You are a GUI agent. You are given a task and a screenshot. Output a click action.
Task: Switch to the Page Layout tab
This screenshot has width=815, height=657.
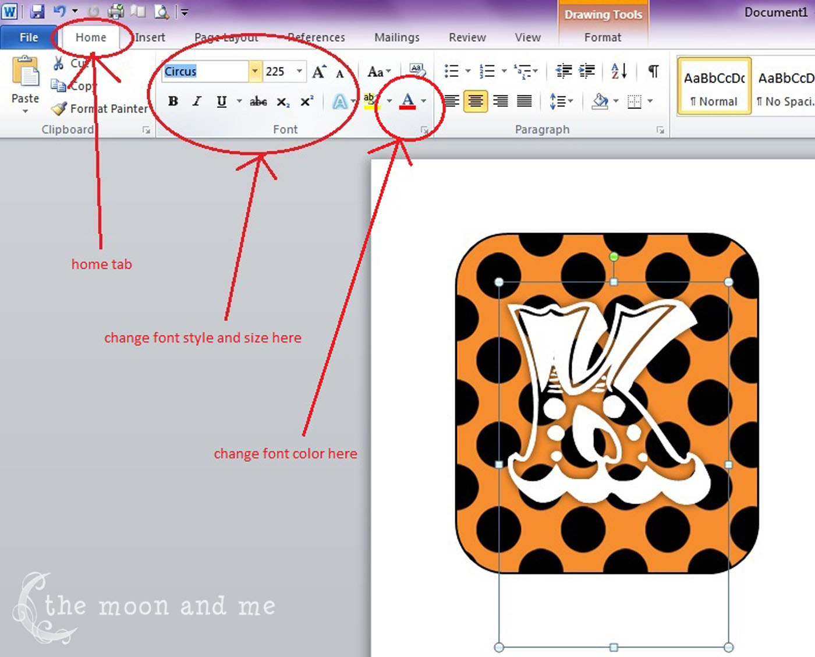[226, 37]
